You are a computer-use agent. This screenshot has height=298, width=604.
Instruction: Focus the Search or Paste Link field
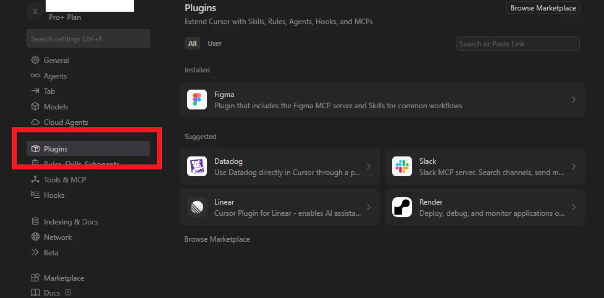(518, 43)
